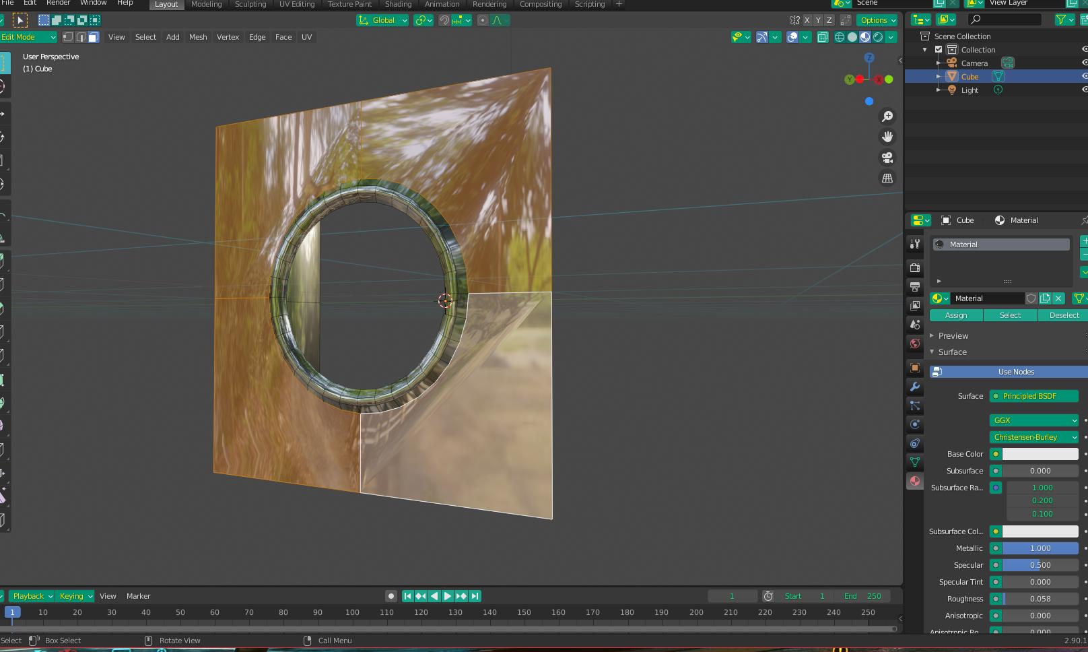Screen dimensions: 1088x652
Task: Switch to wireframe viewport shading
Action: tap(840, 37)
